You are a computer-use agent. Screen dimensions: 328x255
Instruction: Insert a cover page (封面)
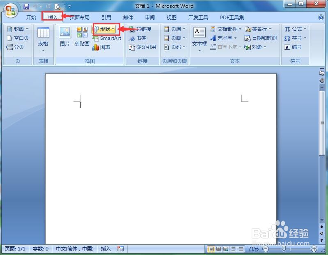click(18, 29)
